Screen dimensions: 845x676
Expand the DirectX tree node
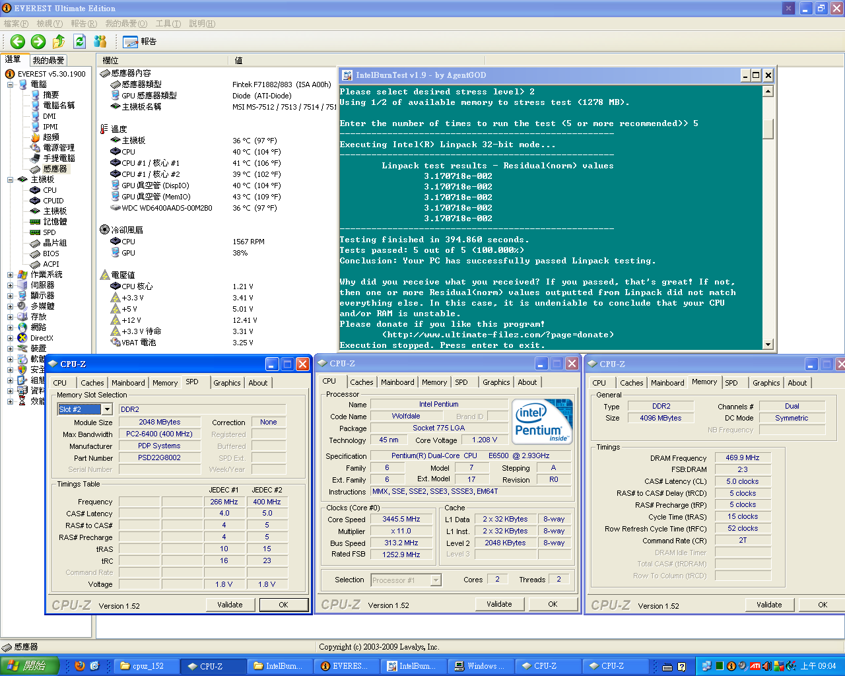pos(10,338)
